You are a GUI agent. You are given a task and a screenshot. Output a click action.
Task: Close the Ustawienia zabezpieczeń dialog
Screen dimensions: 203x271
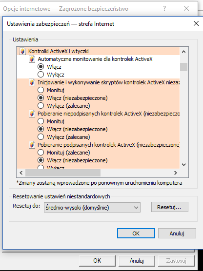(x=196, y=23)
